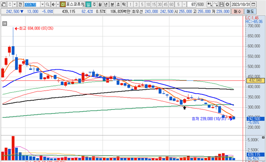Select the 10 interval button
The height and width of the screenshot is (162, 266).
point(148,4)
